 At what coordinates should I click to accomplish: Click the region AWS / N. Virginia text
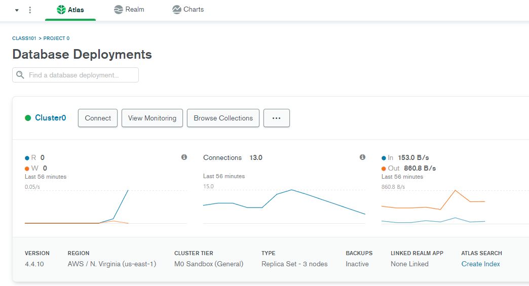(111, 264)
